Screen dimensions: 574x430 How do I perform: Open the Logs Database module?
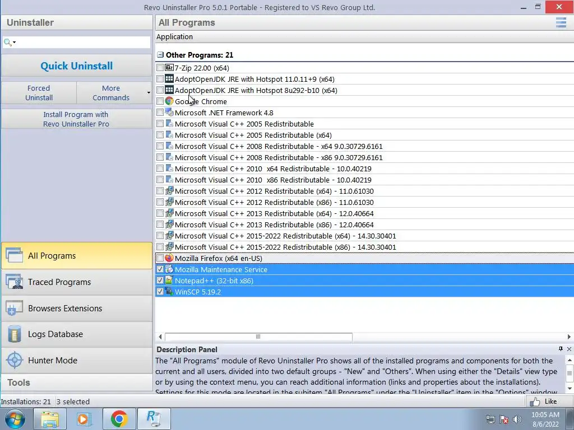pyautogui.click(x=76, y=334)
